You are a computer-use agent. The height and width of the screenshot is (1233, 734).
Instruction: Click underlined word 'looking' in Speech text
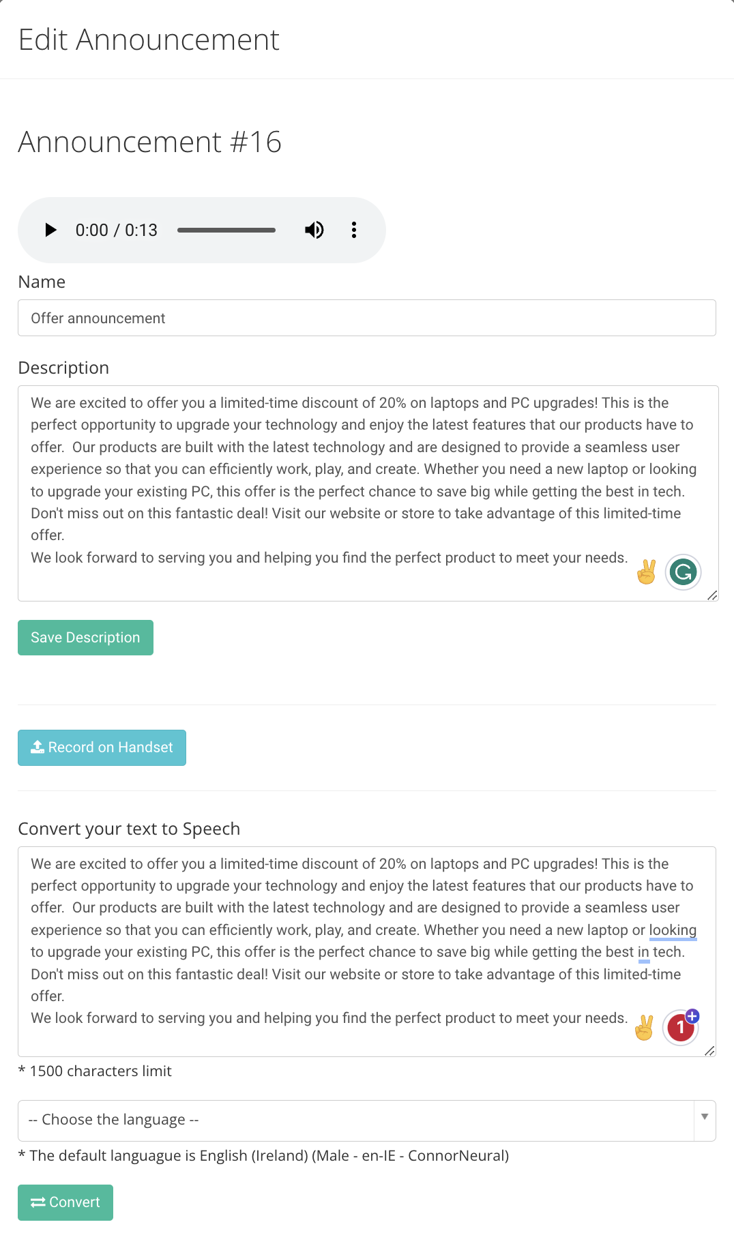click(x=673, y=930)
